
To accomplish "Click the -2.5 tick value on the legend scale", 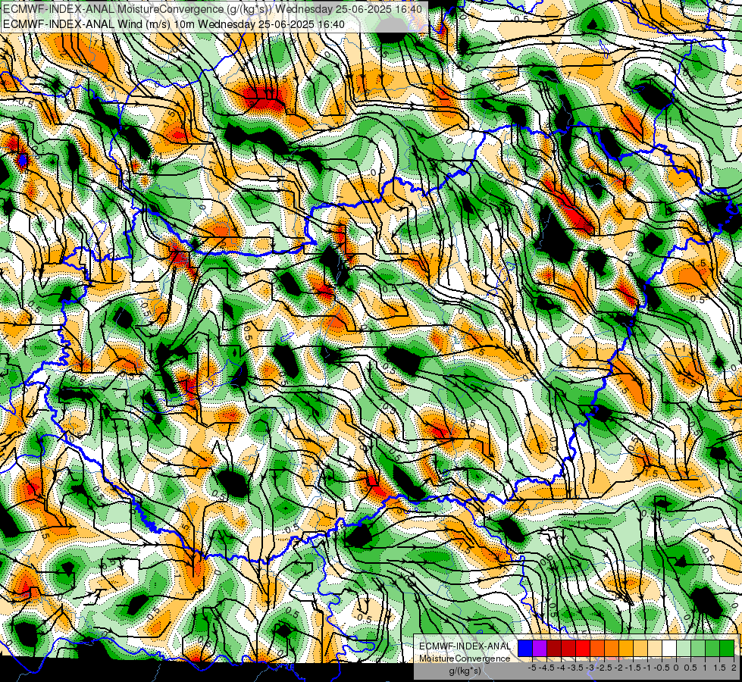I will point(604,668).
